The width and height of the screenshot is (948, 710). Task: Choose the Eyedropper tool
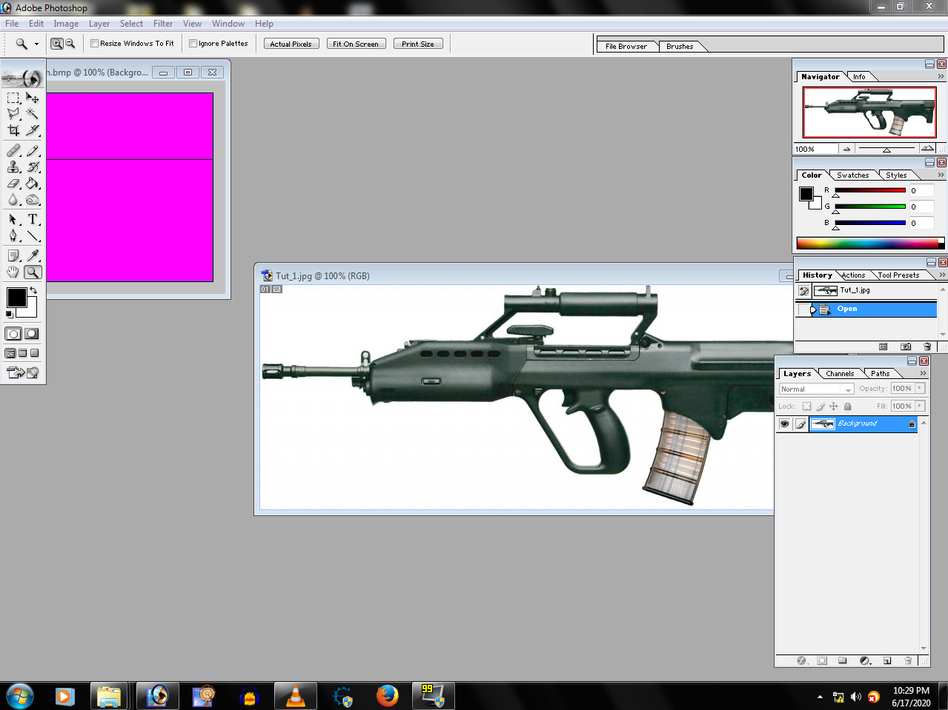pyautogui.click(x=33, y=255)
